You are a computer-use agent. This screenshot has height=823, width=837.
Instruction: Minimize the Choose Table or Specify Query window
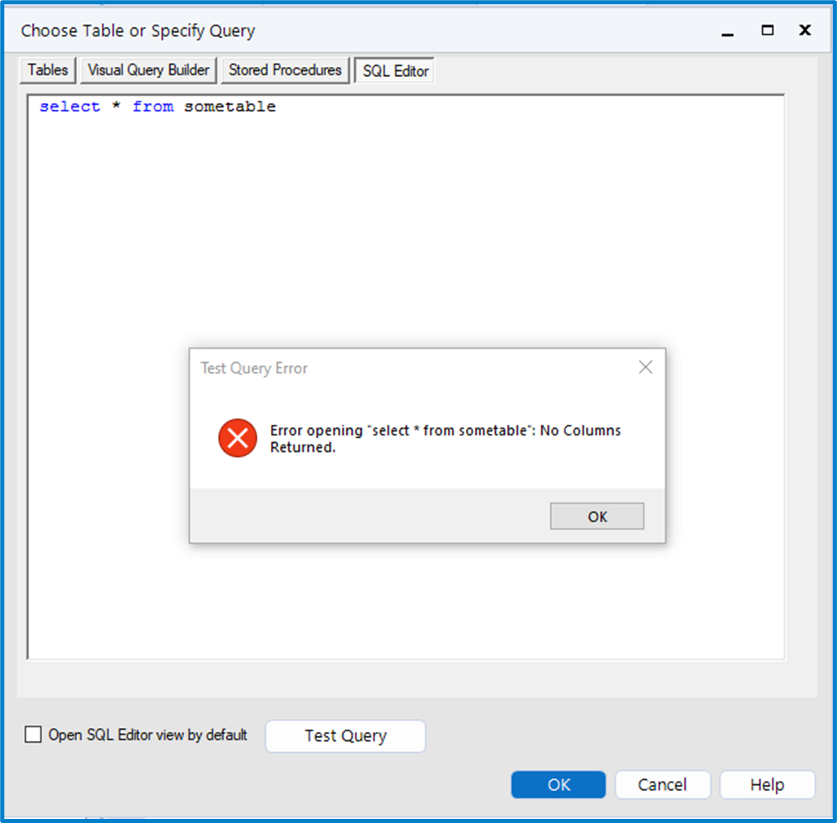click(728, 32)
